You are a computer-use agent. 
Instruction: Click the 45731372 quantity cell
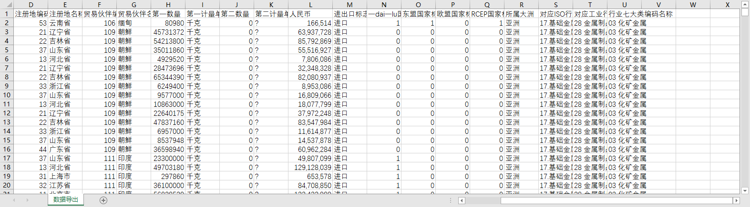[x=168, y=32]
